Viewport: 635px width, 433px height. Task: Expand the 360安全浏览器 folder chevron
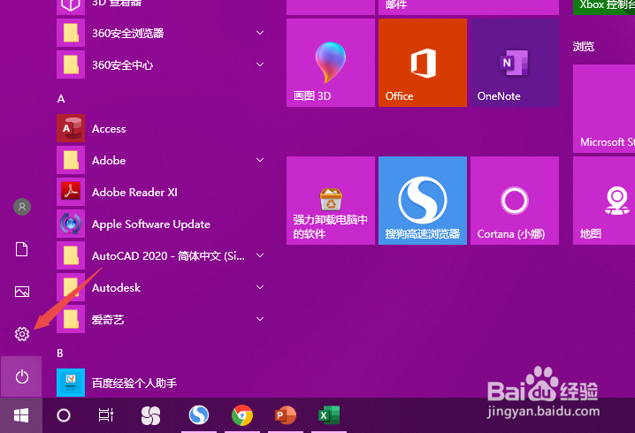pos(260,33)
